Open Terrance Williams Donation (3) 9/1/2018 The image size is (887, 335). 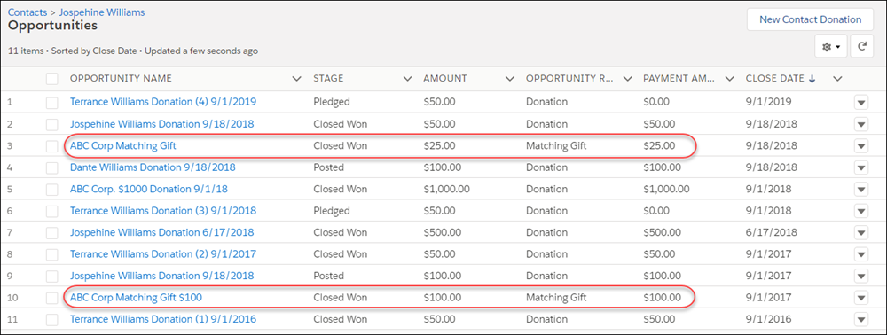point(163,211)
